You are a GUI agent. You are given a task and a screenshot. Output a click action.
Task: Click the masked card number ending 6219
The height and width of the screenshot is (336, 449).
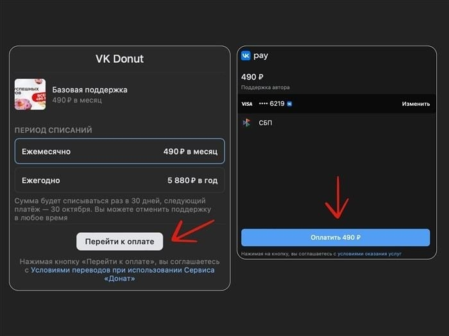pyautogui.click(x=271, y=103)
